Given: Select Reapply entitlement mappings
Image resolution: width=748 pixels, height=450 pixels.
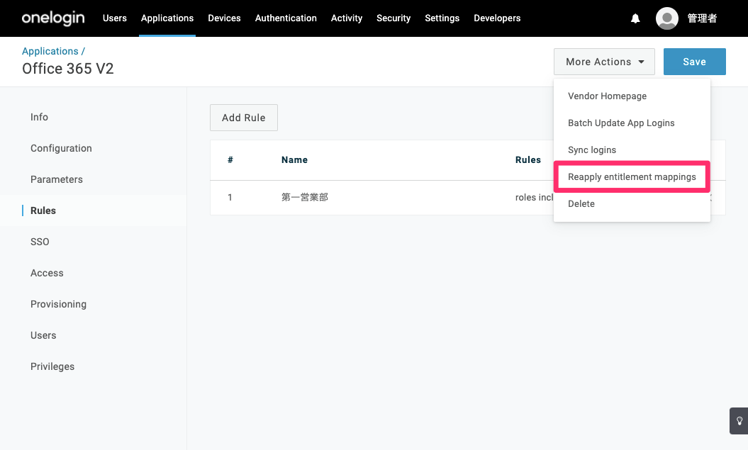Looking at the screenshot, I should pyautogui.click(x=632, y=177).
